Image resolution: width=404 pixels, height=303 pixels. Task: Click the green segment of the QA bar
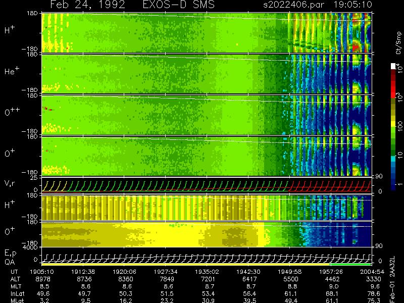tap(350, 264)
